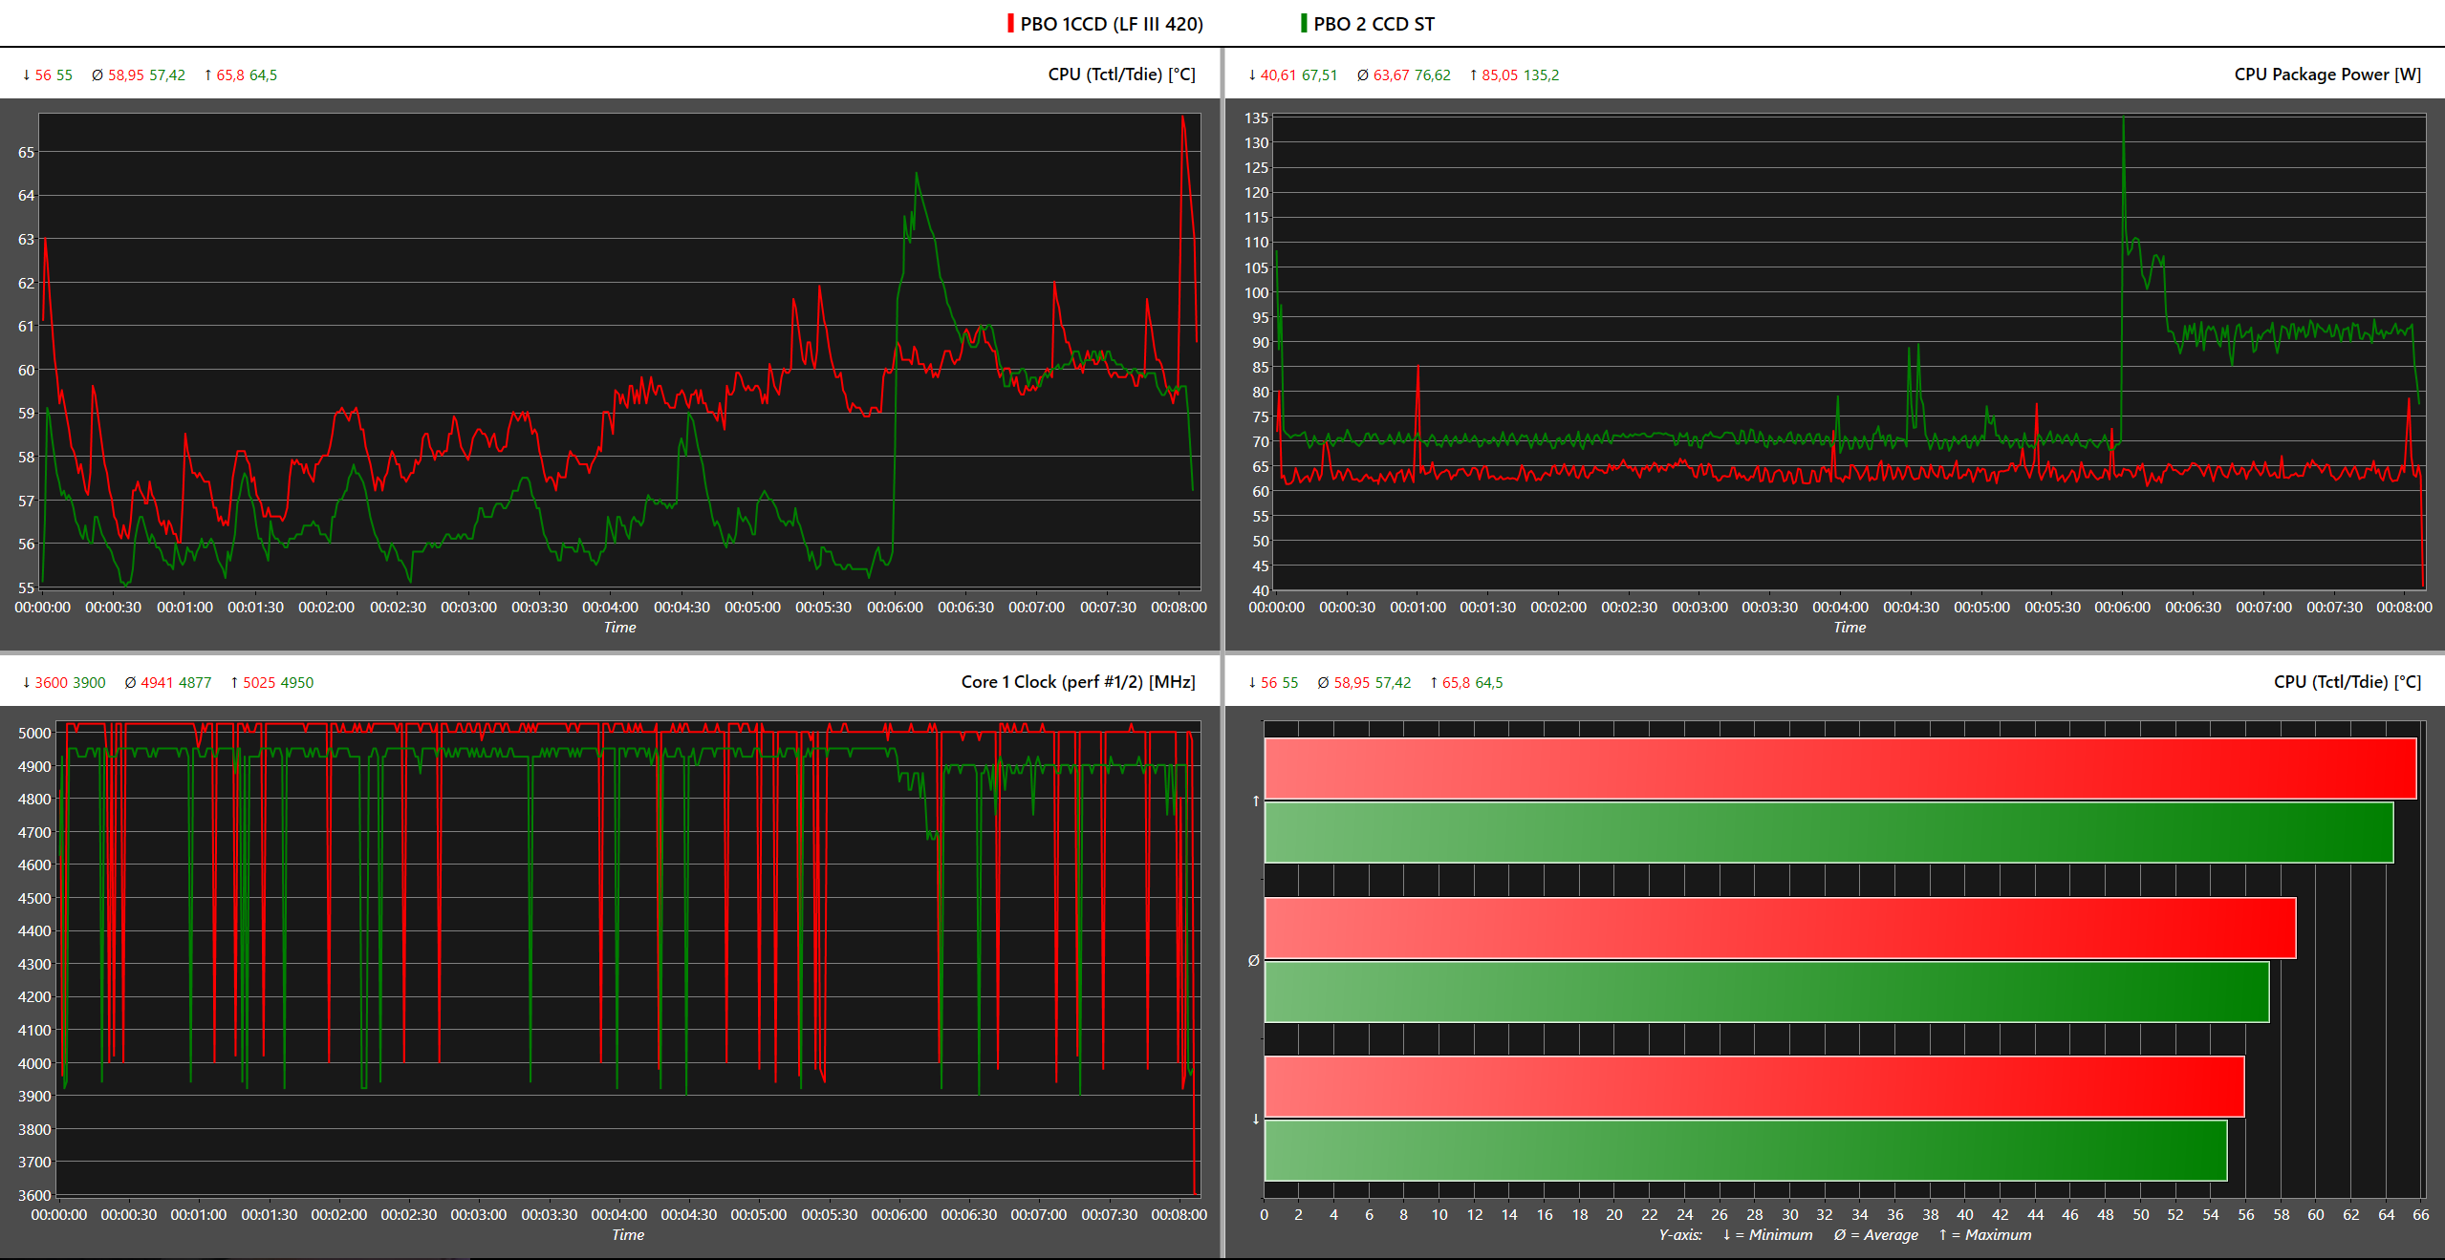Click the maximum arrow icon beside the top bars

[1255, 801]
